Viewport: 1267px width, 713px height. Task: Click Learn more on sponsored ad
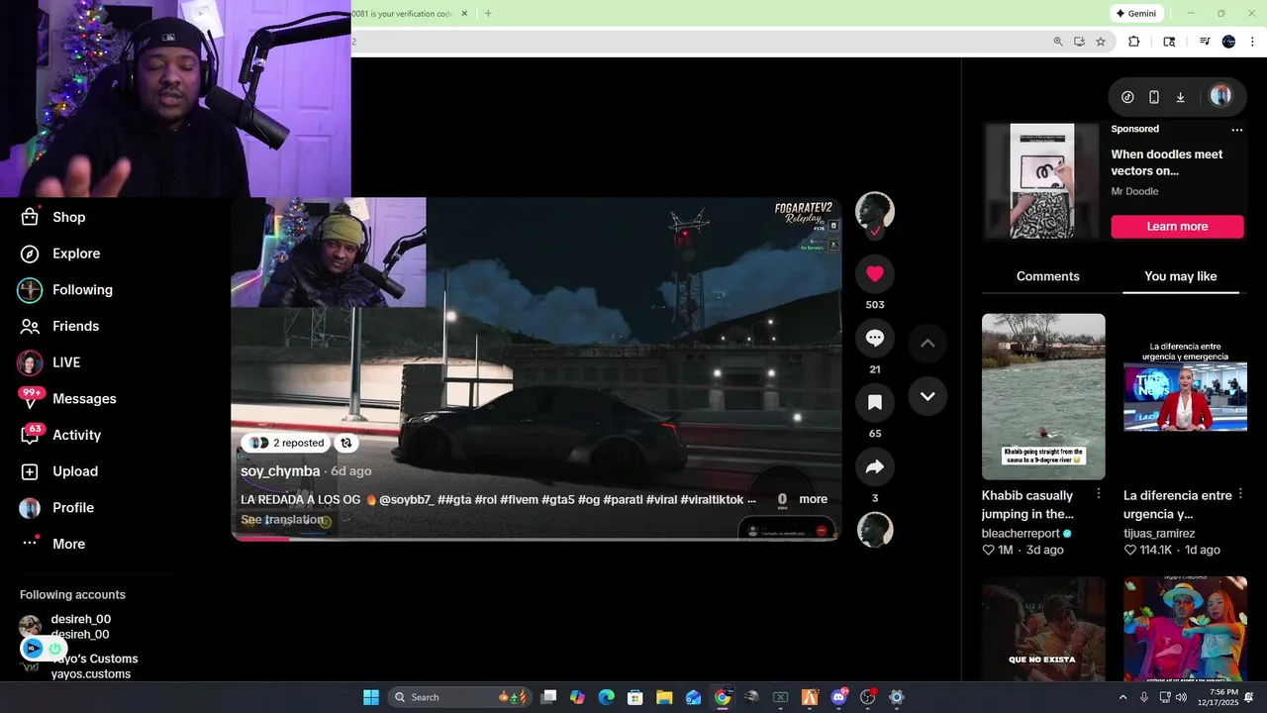click(x=1177, y=227)
